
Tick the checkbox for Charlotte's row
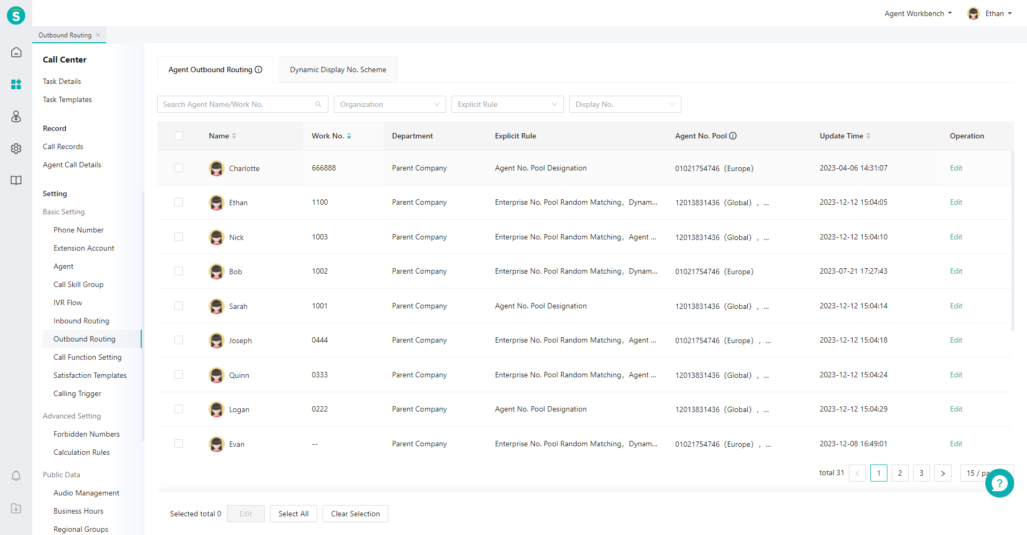pyautogui.click(x=179, y=168)
